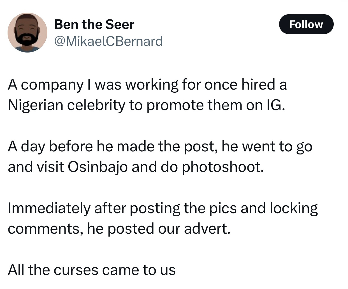The width and height of the screenshot is (348, 289).
Task: Open the @MikaelCBernard handle link
Action: 108,41
